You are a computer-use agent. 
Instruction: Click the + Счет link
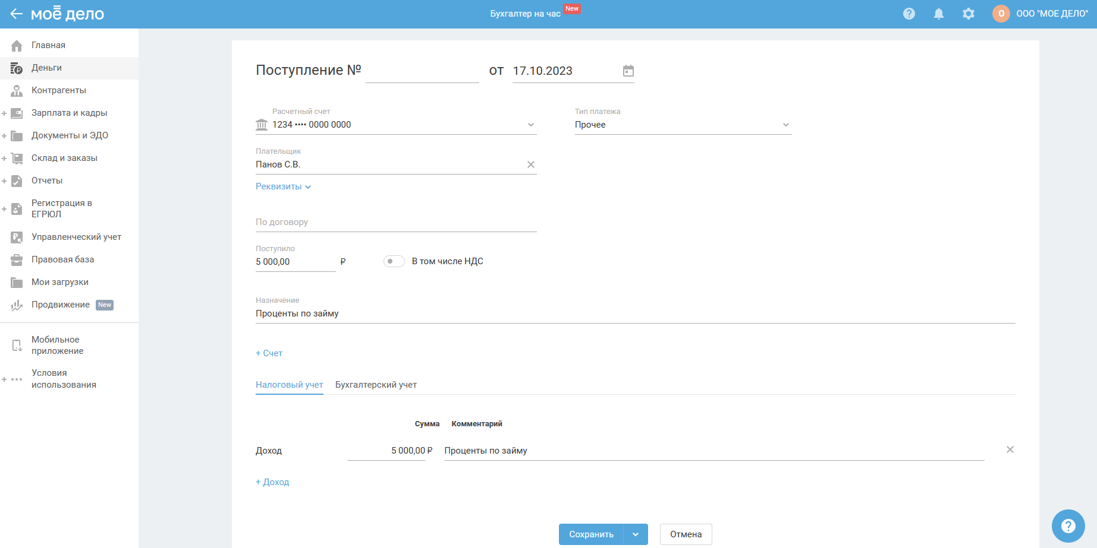point(269,353)
